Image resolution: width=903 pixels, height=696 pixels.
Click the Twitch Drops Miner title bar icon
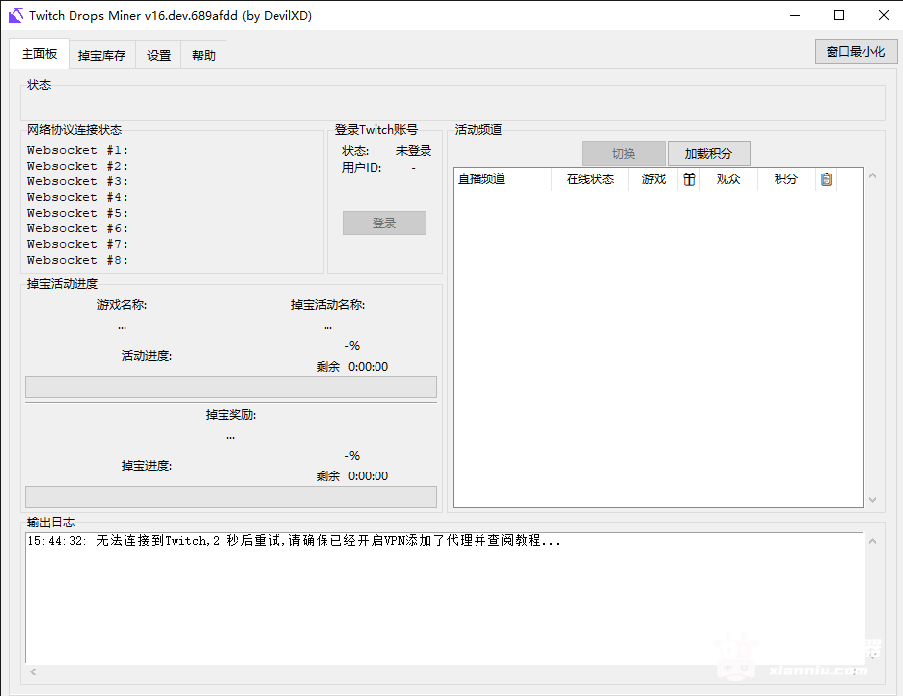click(16, 16)
